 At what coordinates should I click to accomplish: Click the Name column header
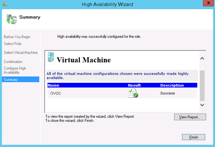tap(53, 85)
